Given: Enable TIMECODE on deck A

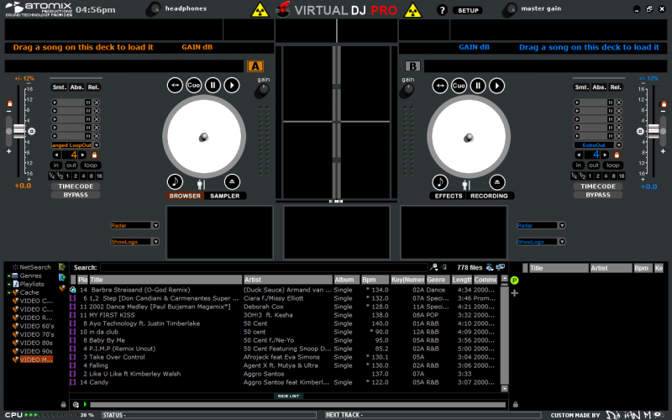Looking at the screenshot, I should click(76, 186).
